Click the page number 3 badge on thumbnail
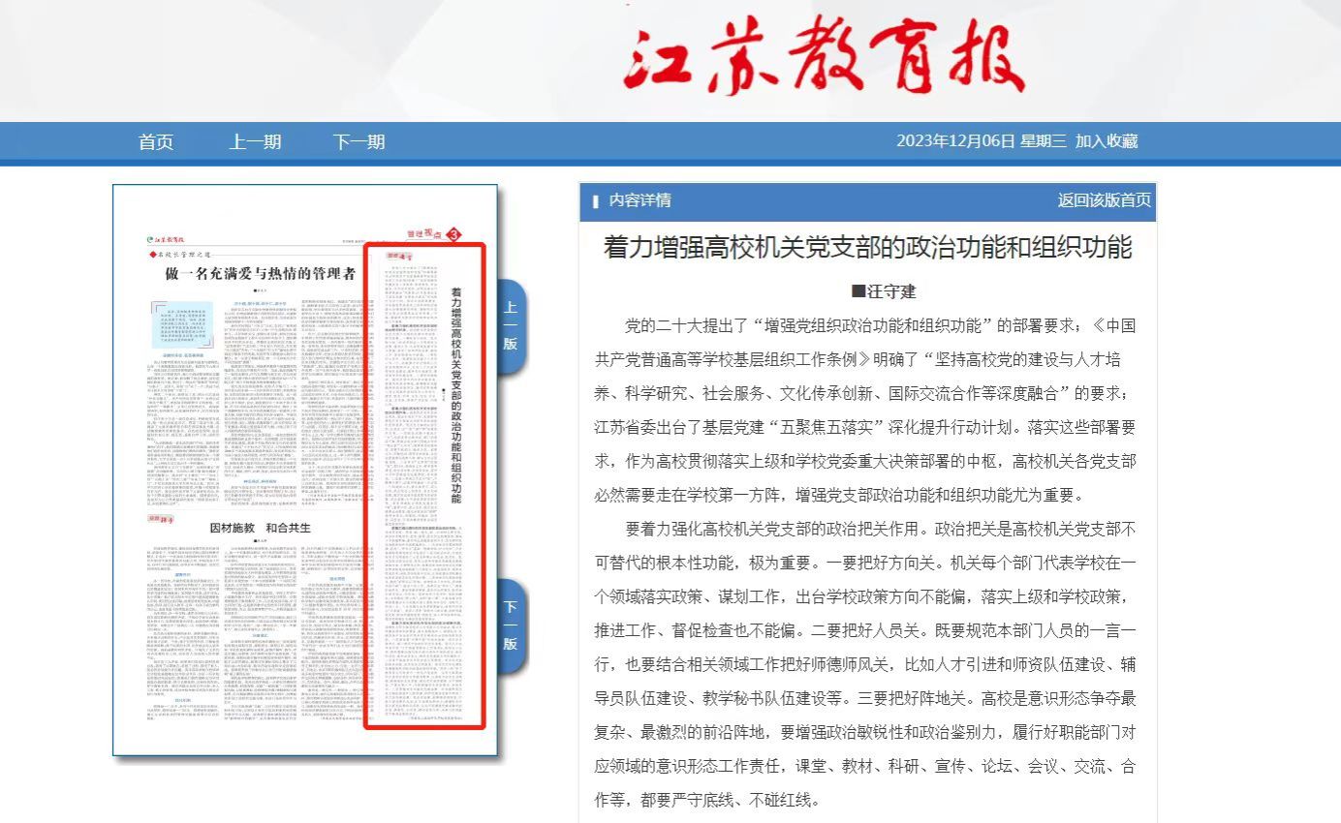The width and height of the screenshot is (1341, 823). pyautogui.click(x=454, y=233)
